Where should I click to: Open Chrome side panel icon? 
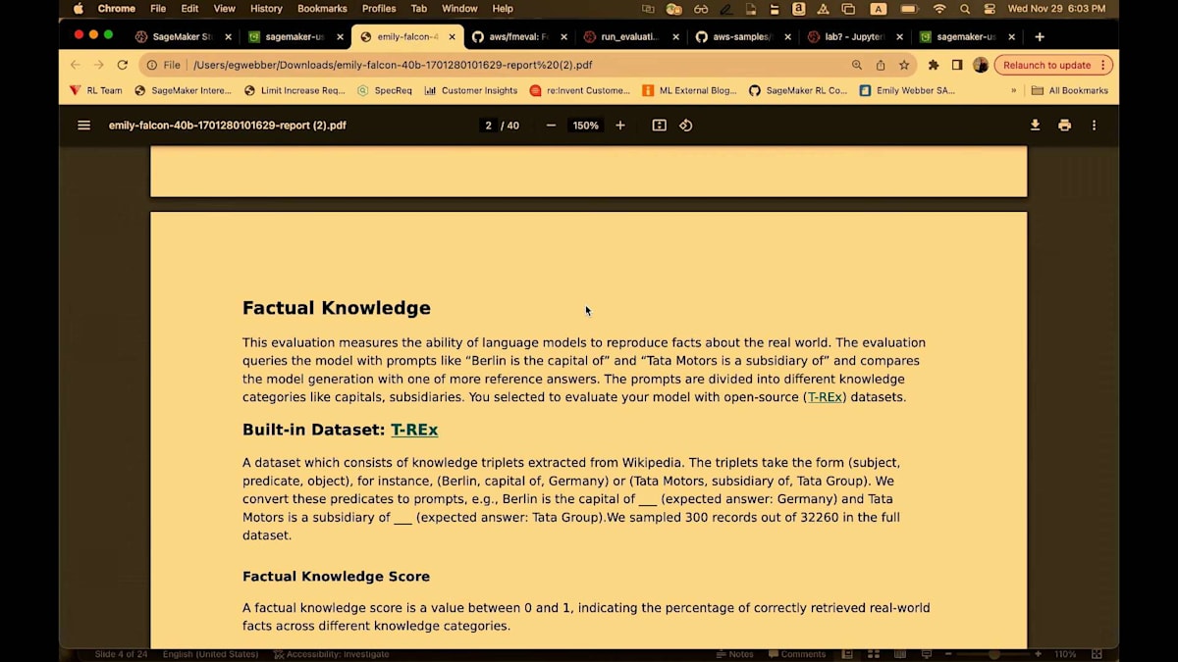pyautogui.click(x=957, y=65)
